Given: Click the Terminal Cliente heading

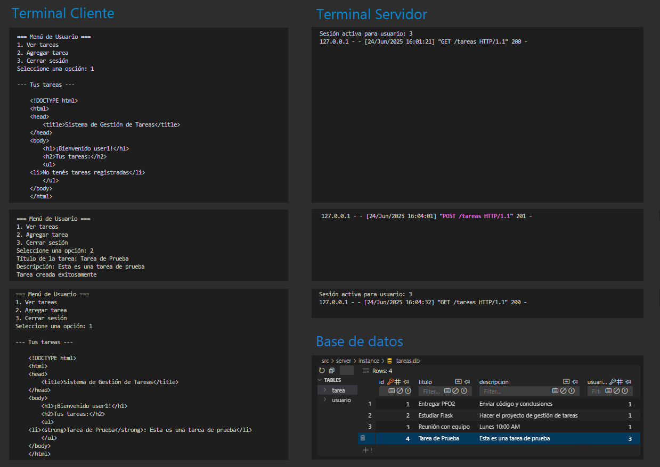Looking at the screenshot, I should click(63, 13).
